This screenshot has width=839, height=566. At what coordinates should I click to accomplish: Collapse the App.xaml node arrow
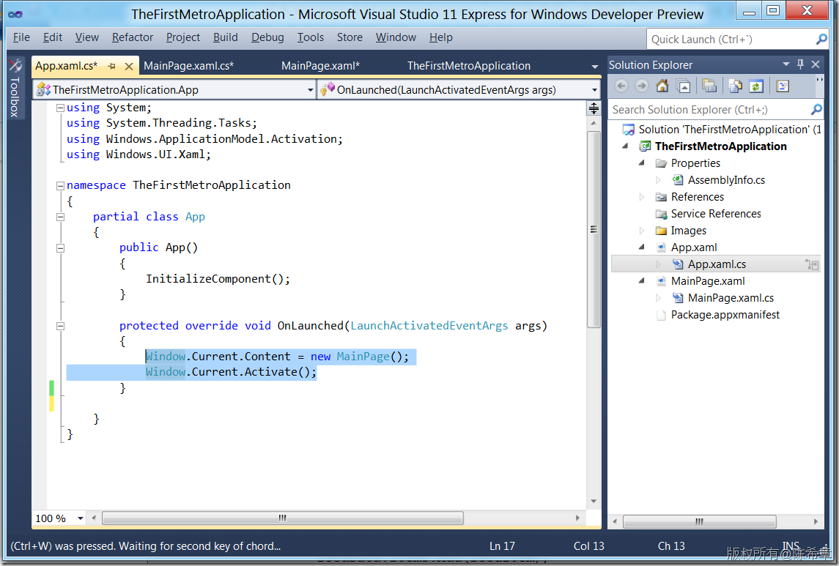point(642,247)
